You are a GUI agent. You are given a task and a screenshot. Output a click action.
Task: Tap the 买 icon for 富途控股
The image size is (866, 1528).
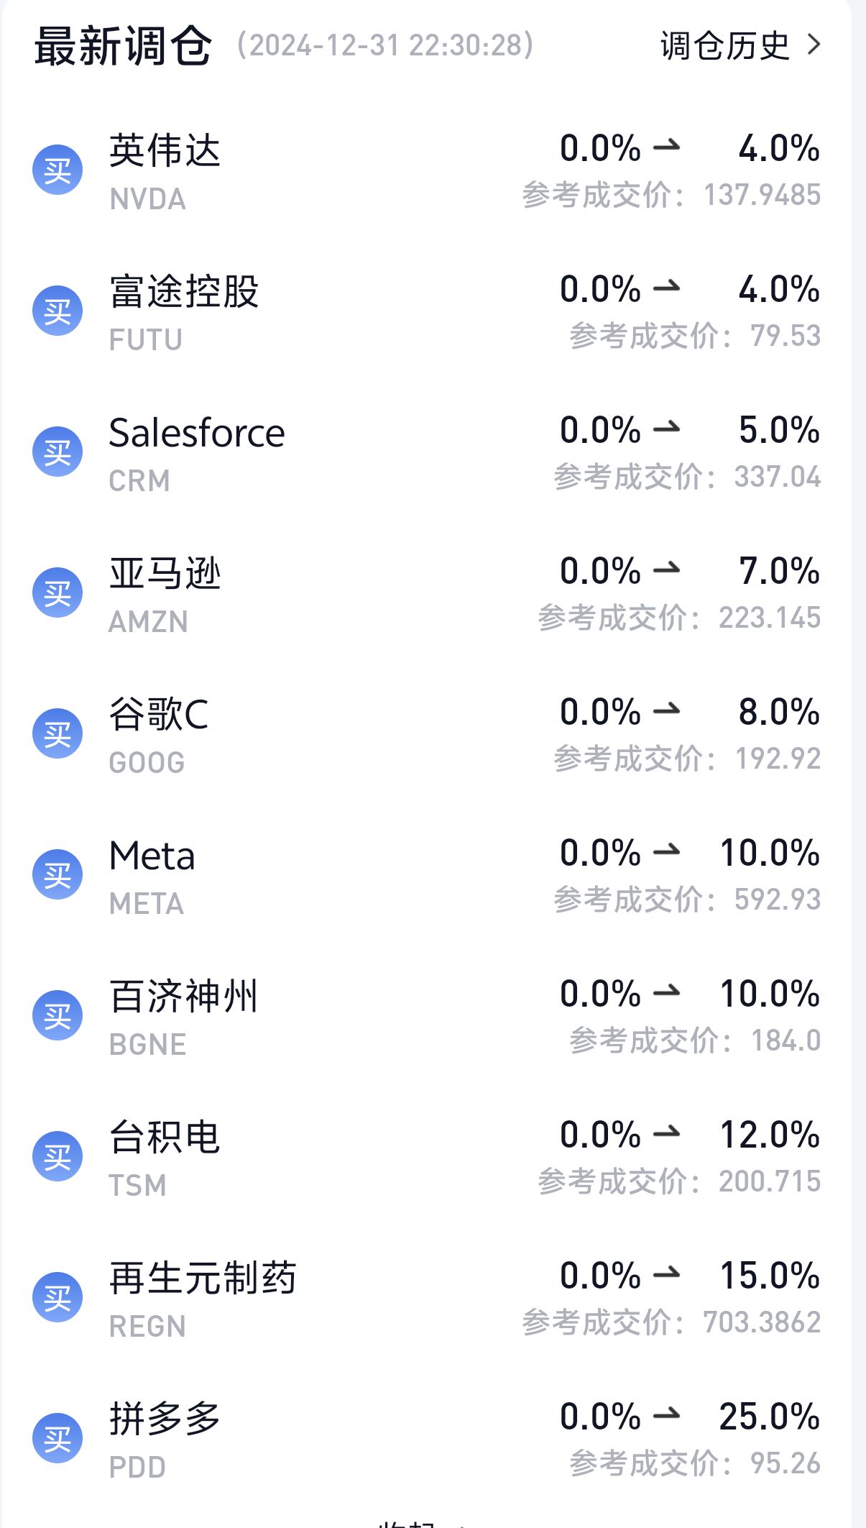pyautogui.click(x=57, y=311)
